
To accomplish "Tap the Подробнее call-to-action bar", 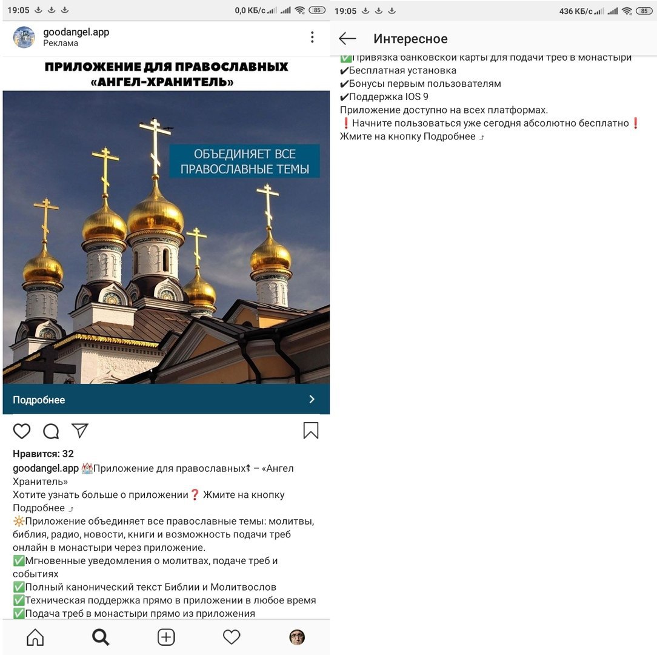I will pyautogui.click(x=166, y=399).
